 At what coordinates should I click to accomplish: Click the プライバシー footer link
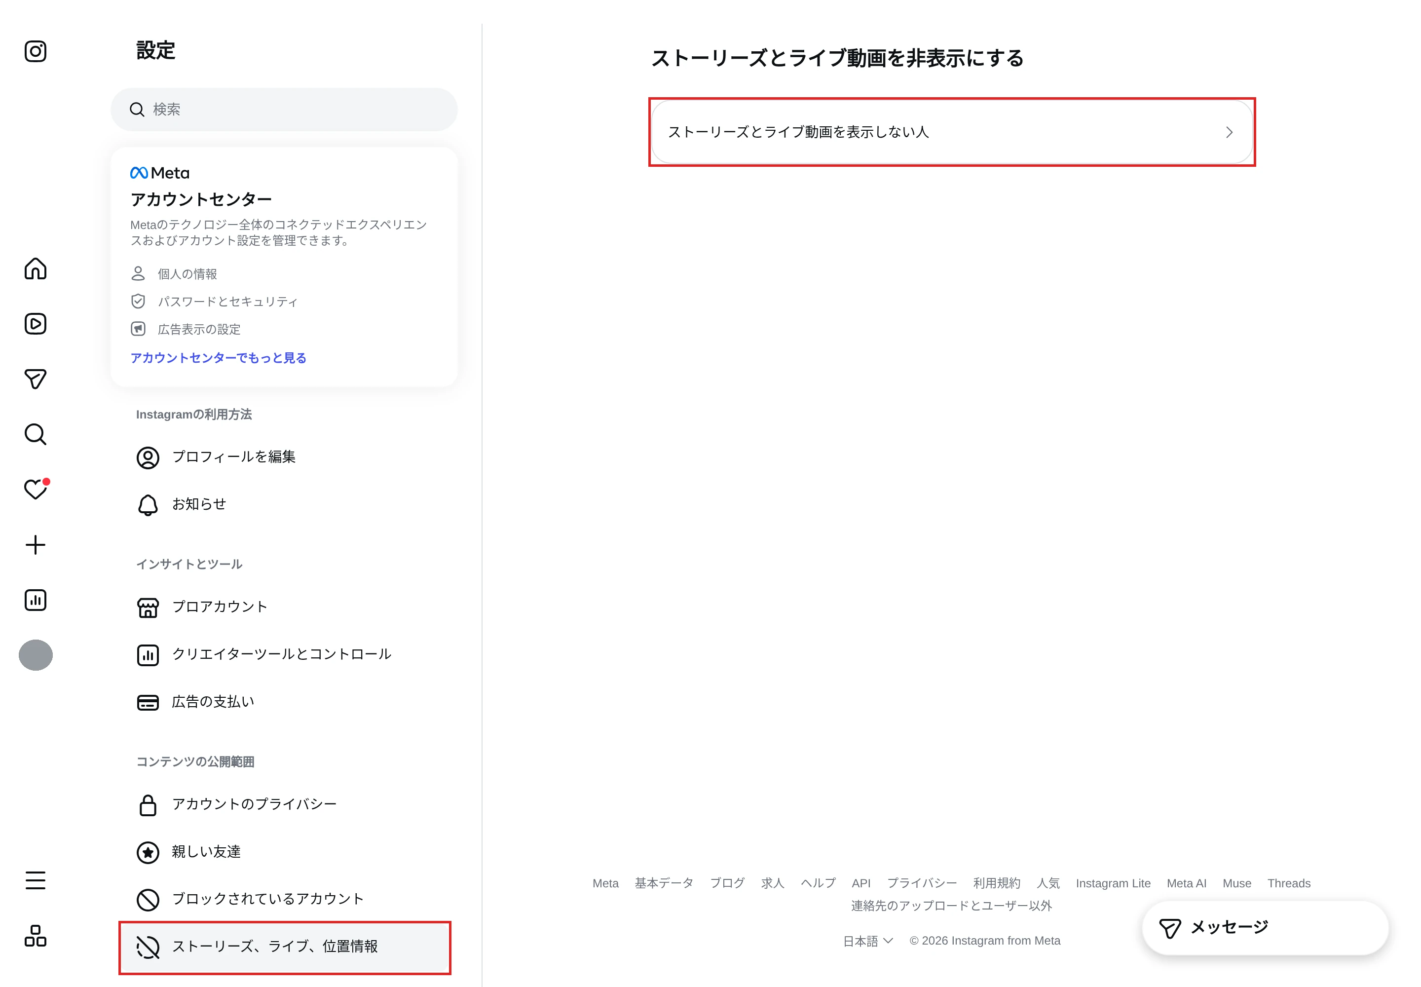pos(922,884)
